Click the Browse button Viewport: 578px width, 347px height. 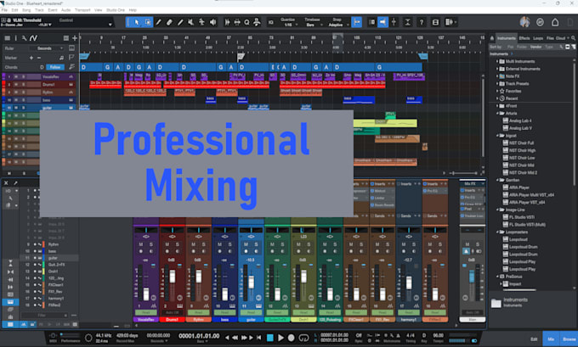[569, 339]
